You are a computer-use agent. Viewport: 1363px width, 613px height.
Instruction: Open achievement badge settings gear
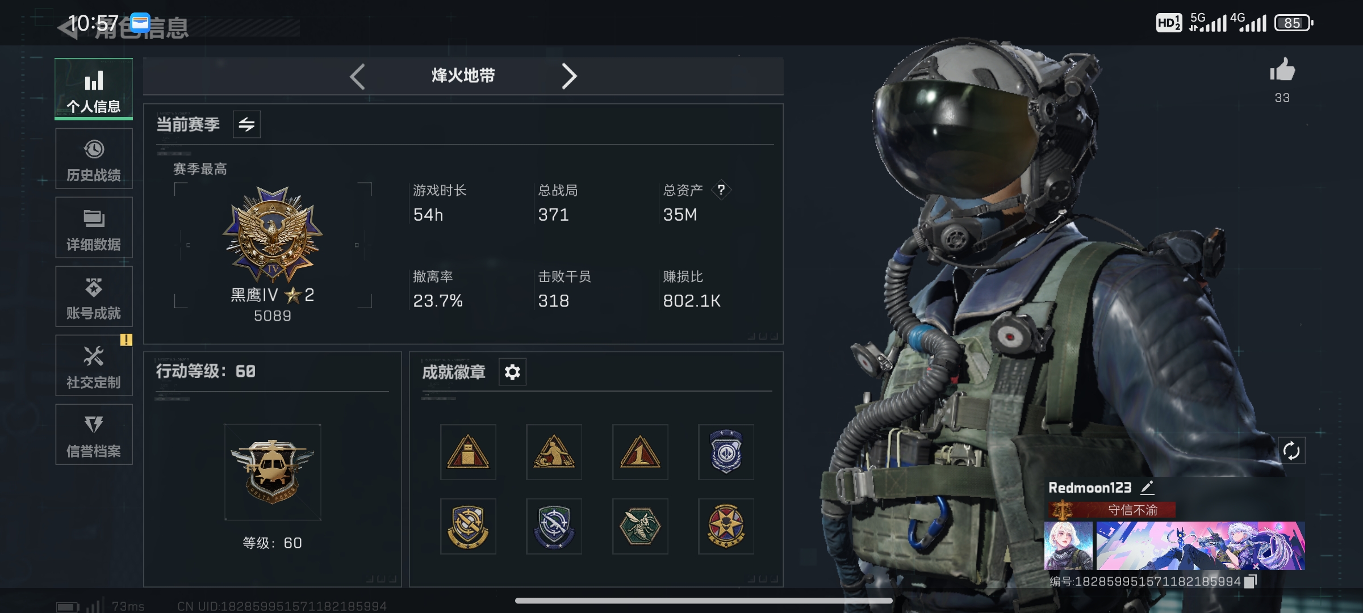coord(512,372)
